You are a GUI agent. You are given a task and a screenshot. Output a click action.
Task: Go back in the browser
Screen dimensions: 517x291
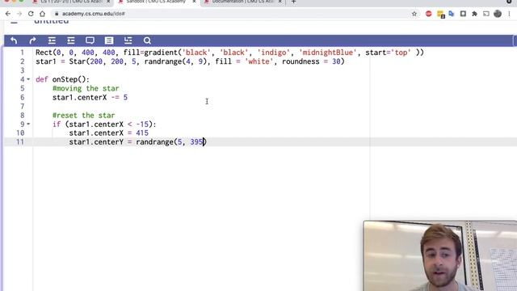tap(8, 14)
